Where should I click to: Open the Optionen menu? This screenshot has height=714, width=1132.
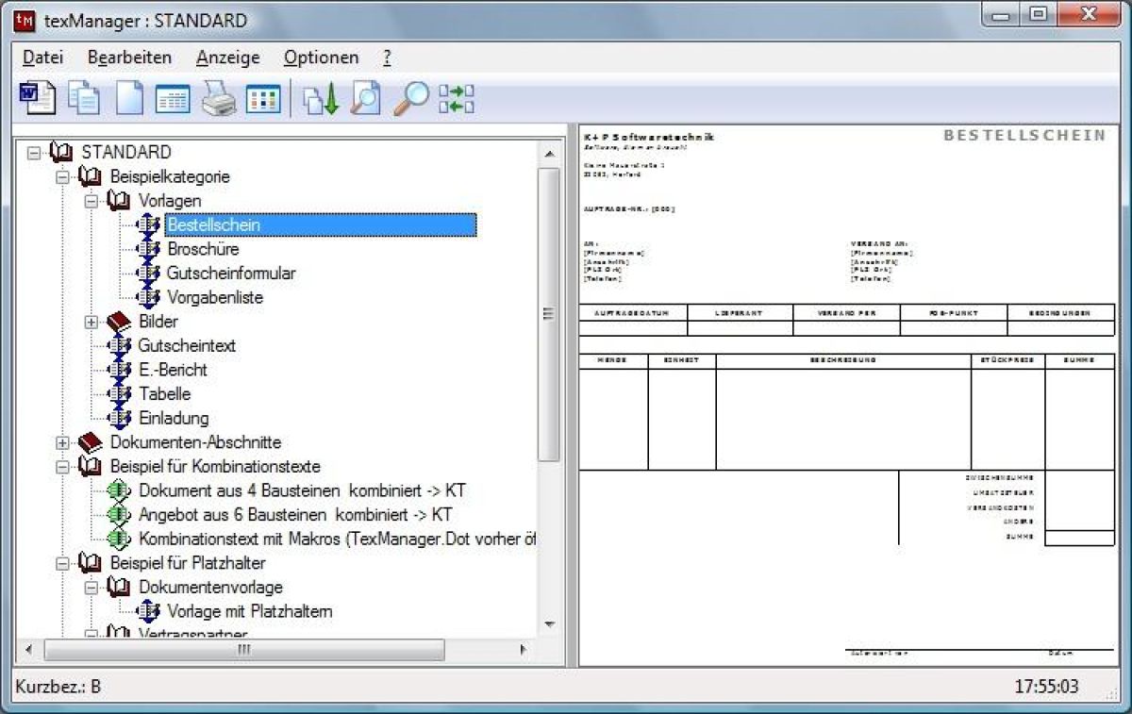pos(321,57)
